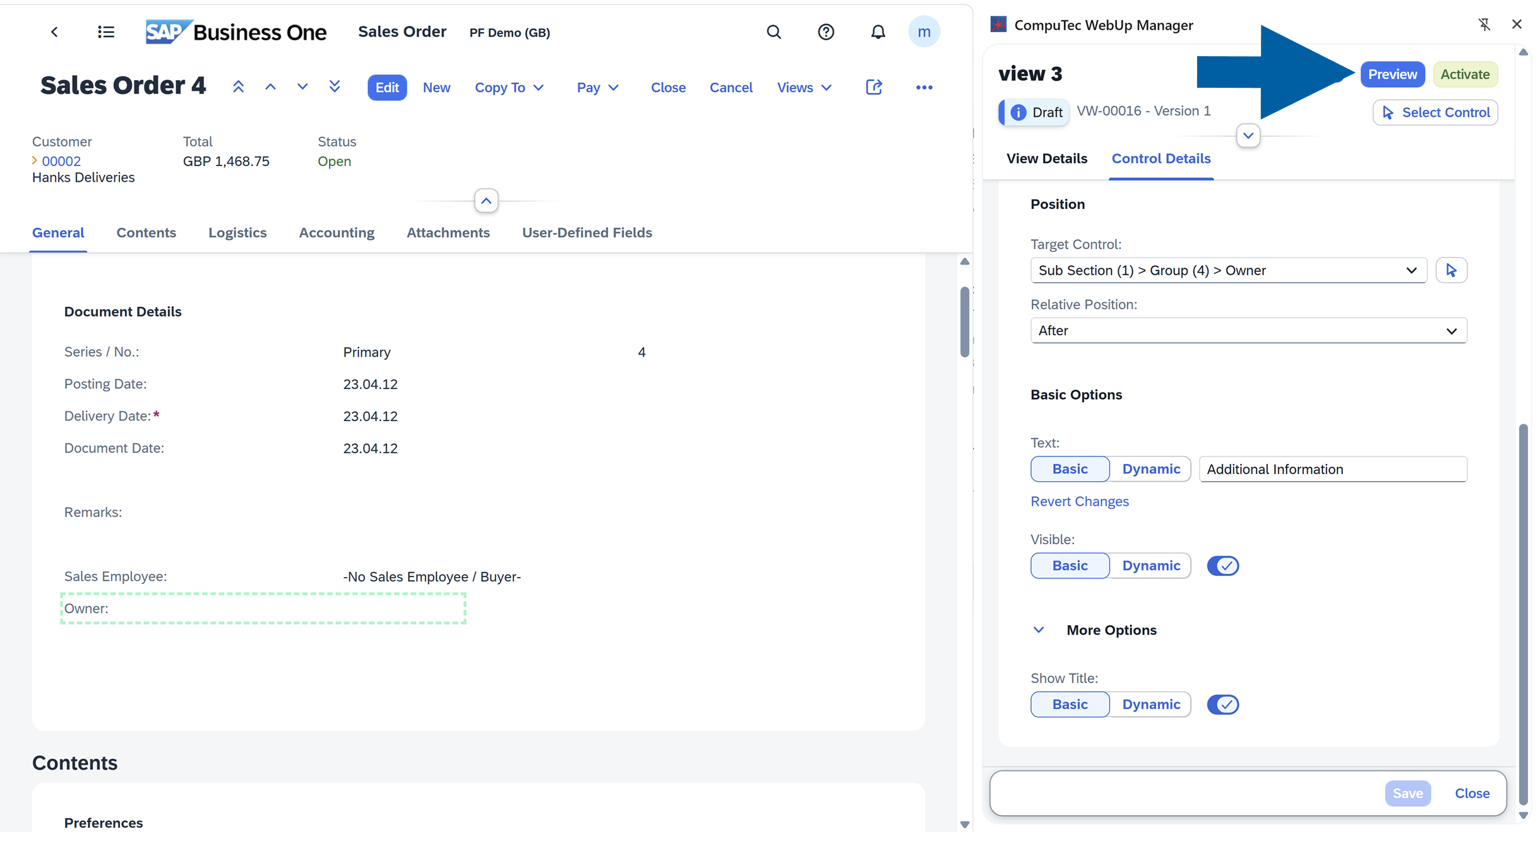The height and width of the screenshot is (841, 1540).
Task: Switch to the User-Defined Fields tab
Action: 587,233
